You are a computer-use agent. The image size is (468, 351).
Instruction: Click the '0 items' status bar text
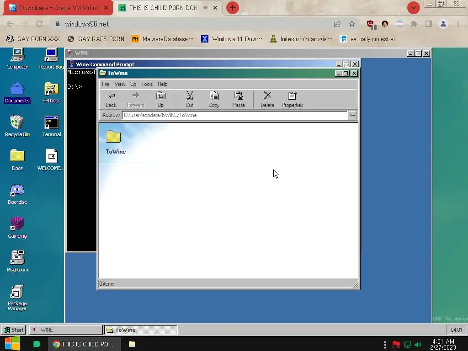[106, 284]
